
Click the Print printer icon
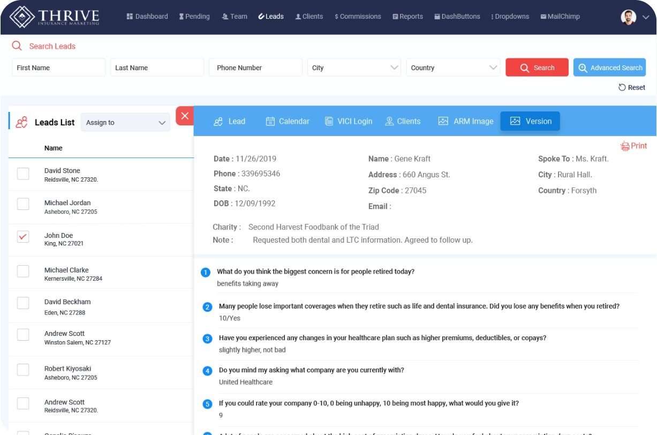[x=625, y=146]
